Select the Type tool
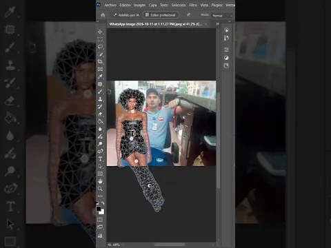This screenshot has height=248, width=331. [x=100, y=159]
